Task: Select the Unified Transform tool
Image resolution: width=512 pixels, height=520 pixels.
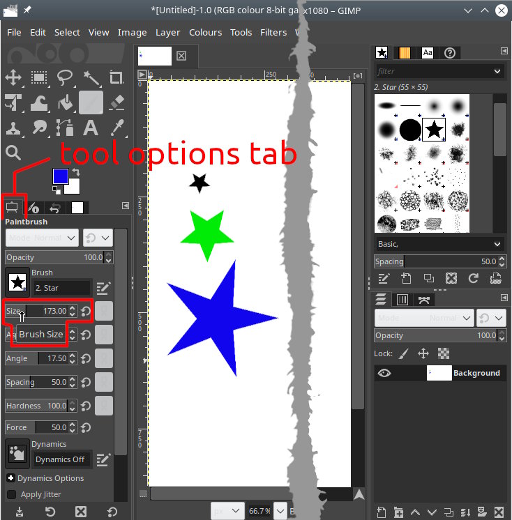Action: click(14, 102)
